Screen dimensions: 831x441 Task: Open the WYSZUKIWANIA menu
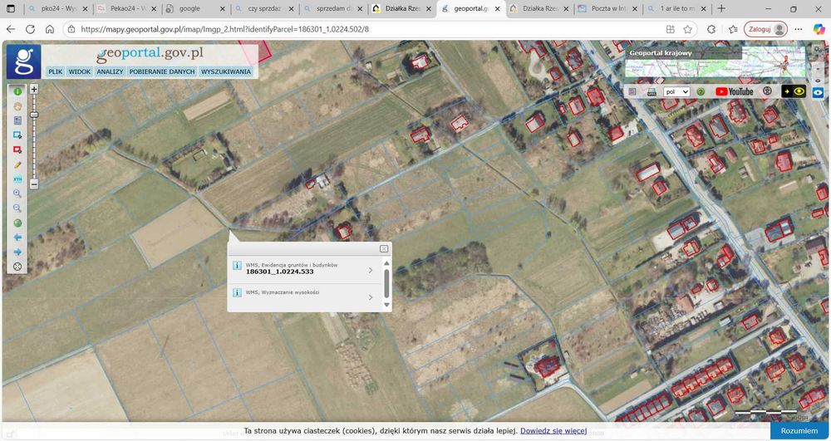(226, 71)
